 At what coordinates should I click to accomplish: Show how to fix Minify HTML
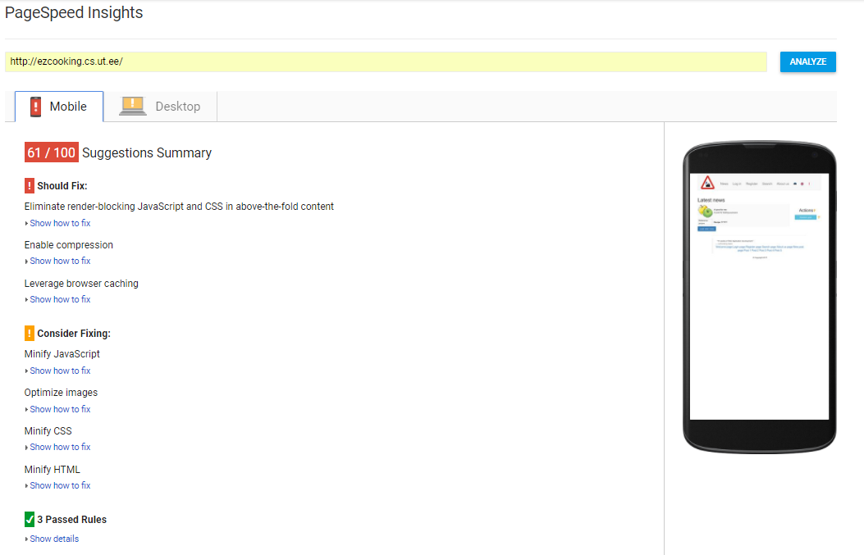pyautogui.click(x=60, y=485)
